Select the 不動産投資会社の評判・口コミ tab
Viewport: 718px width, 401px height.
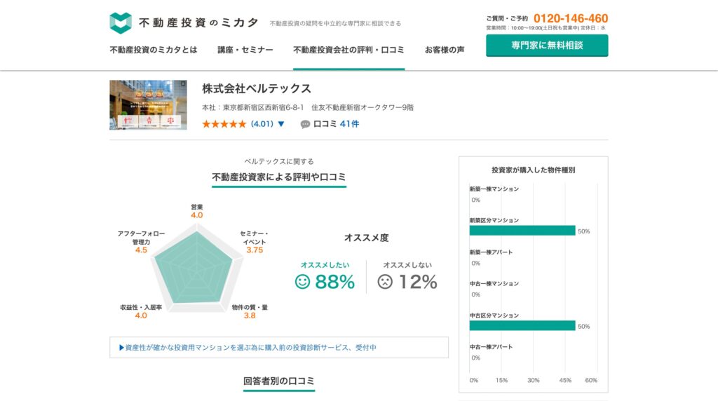coord(348,50)
